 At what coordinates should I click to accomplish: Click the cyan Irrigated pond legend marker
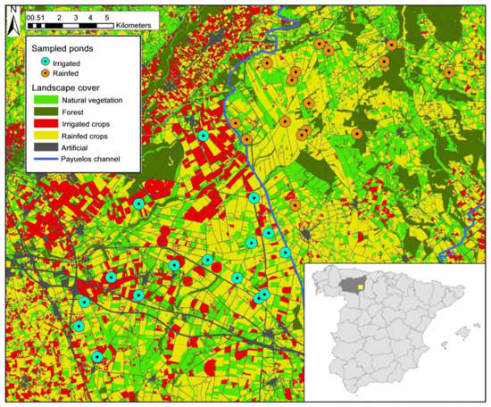[46, 62]
